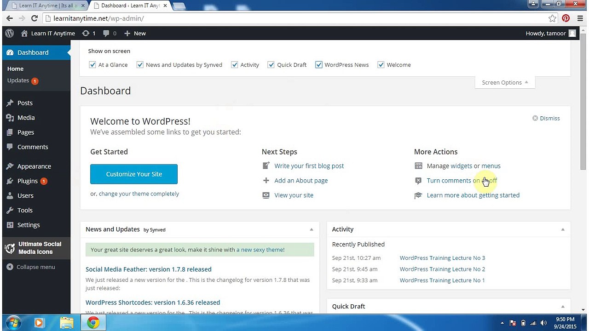Click the Ultimate Social Media Icons logo
The height and width of the screenshot is (331, 589).
(x=10, y=248)
